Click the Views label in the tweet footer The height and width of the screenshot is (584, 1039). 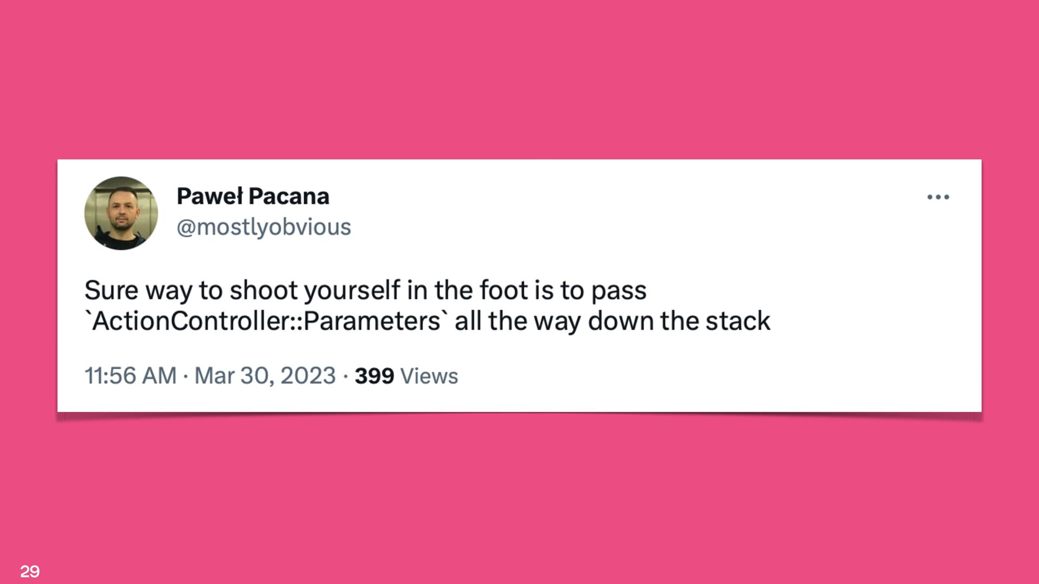point(429,376)
